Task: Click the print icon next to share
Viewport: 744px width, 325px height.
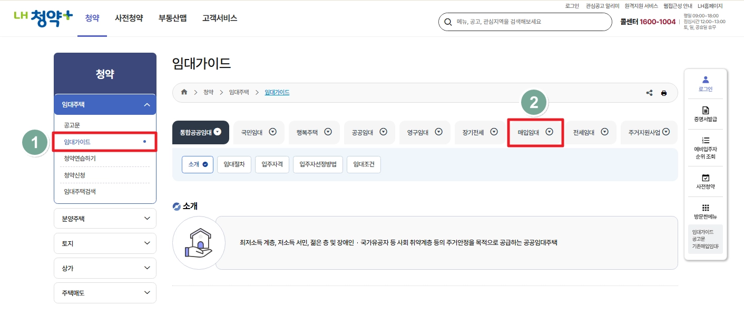Action: click(664, 92)
